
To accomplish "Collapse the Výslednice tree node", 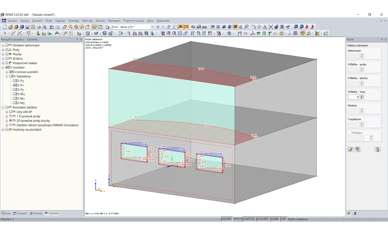I will 7,76.
